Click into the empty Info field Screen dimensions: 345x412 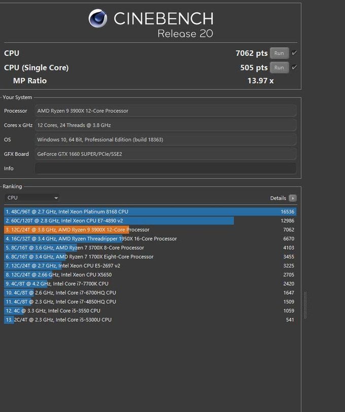pyautogui.click(x=165, y=169)
